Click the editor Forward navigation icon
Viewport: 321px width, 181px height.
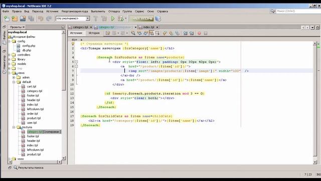click(x=122, y=33)
